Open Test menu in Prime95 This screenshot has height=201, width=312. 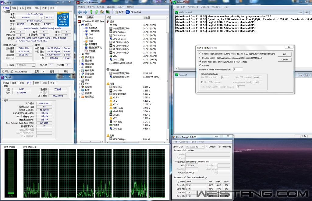pos(176,7)
